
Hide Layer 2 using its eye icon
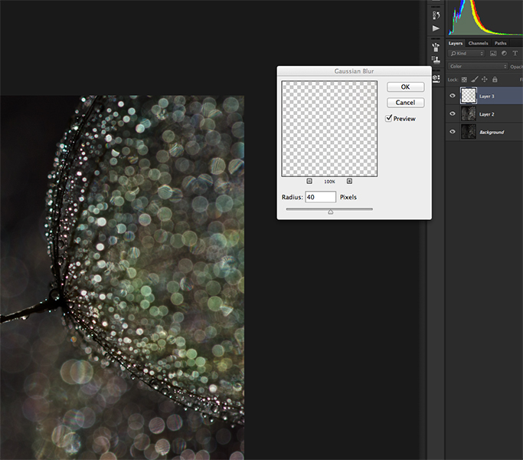coord(453,113)
